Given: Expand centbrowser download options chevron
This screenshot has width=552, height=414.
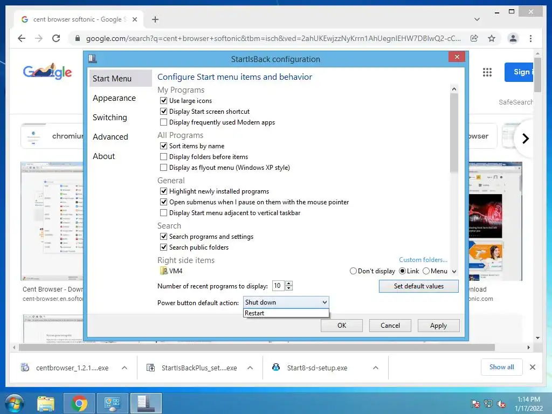Looking at the screenshot, I should click(125, 368).
